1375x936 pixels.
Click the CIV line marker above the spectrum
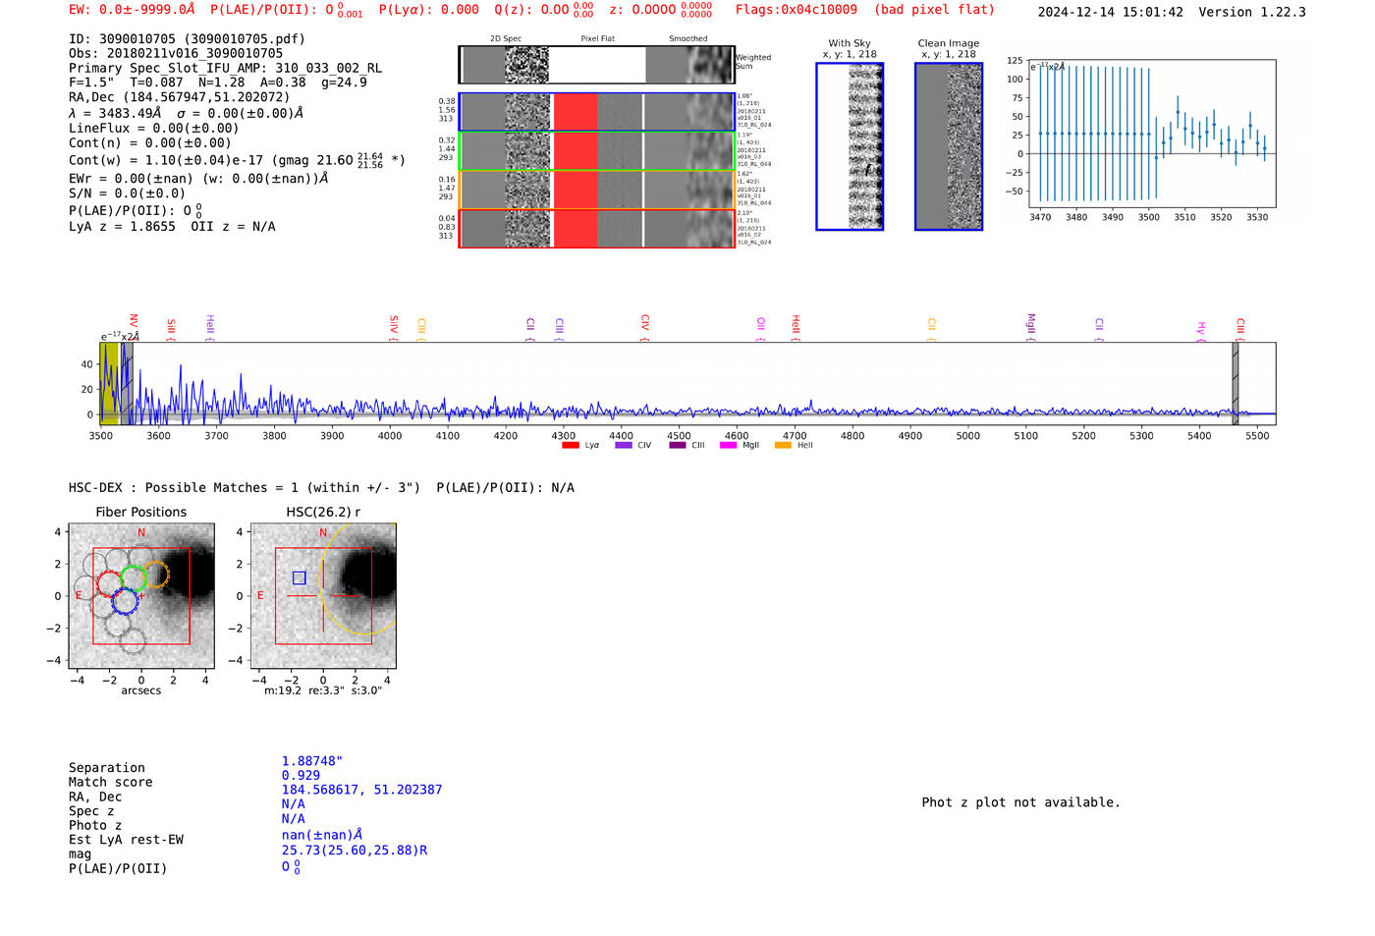645,326
